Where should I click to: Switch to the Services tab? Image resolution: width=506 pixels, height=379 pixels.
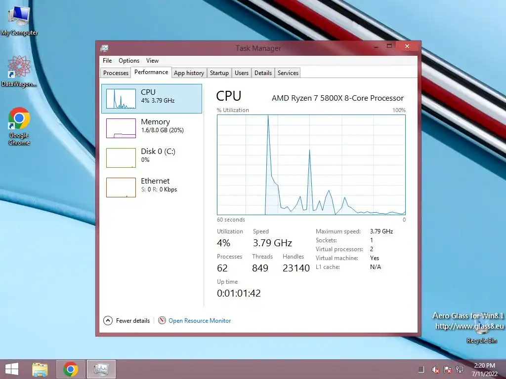[288, 73]
